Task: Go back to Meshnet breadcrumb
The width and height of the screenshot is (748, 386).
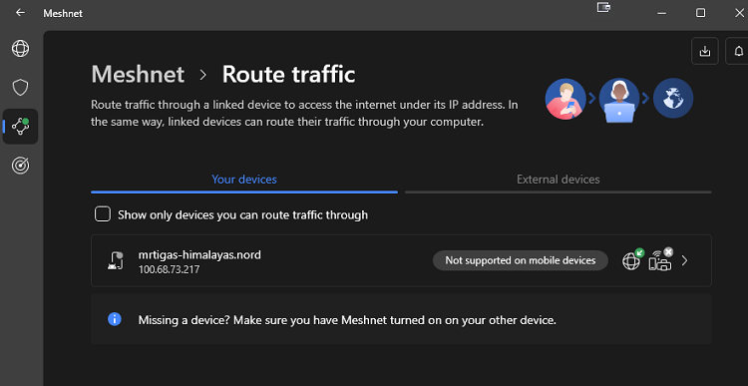Action: click(x=138, y=75)
